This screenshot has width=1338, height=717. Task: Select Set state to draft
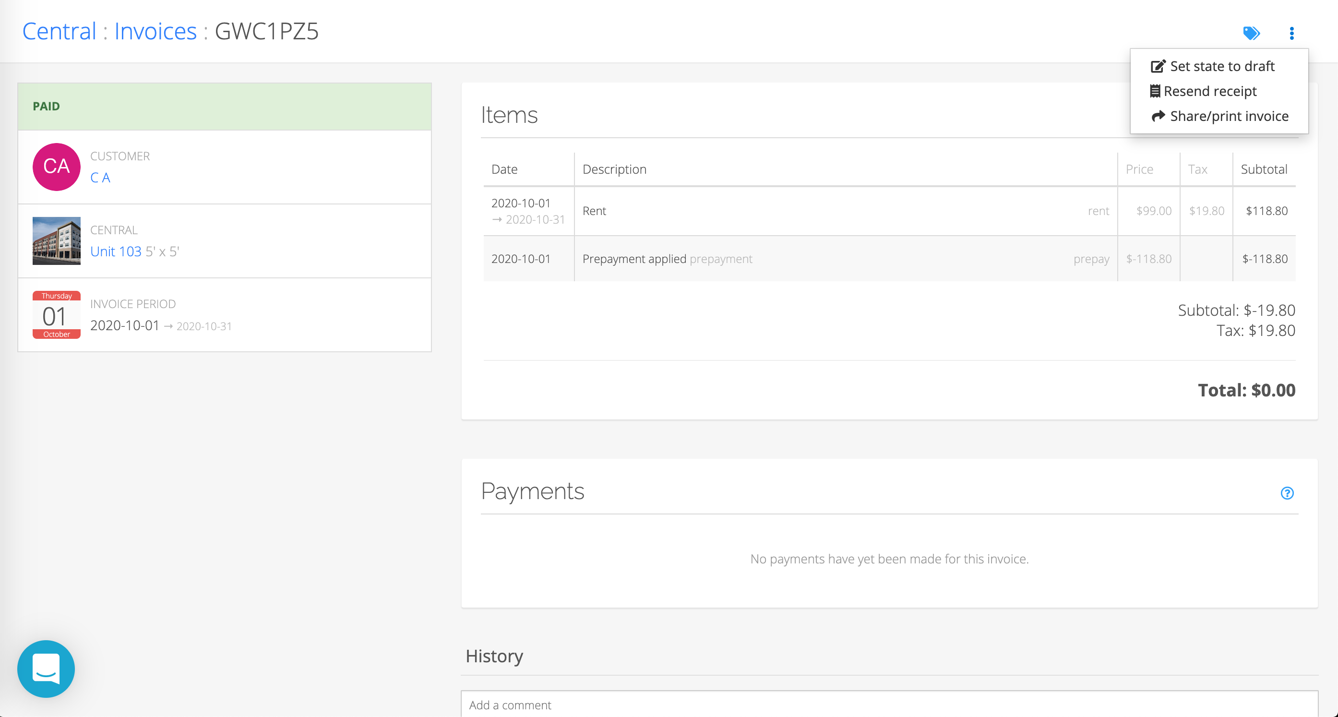pyautogui.click(x=1222, y=66)
